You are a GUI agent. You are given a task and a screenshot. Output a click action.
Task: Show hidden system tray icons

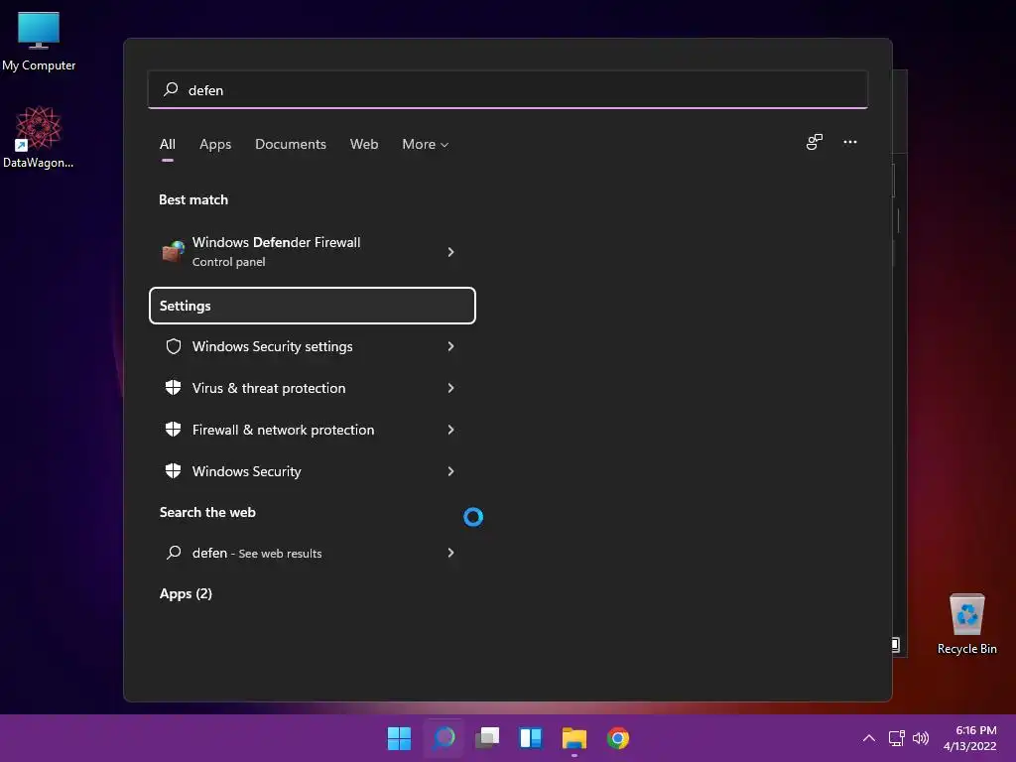click(x=869, y=738)
